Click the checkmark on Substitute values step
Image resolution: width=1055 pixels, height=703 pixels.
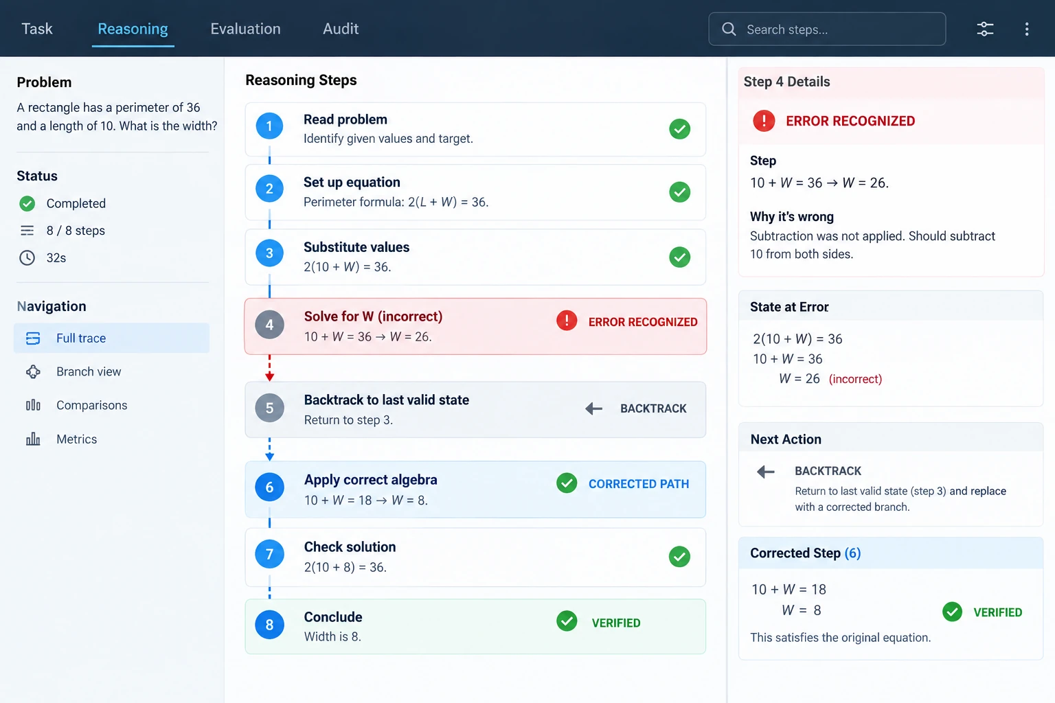679,257
